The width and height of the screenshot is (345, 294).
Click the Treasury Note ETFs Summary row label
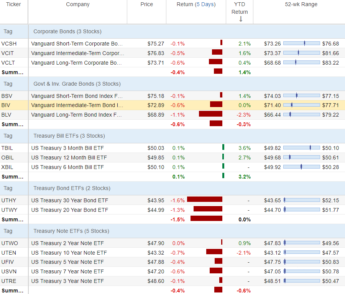pos(13,291)
